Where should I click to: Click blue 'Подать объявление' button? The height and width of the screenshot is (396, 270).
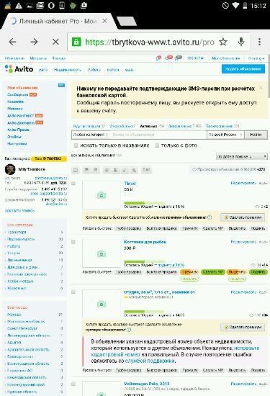243,68
